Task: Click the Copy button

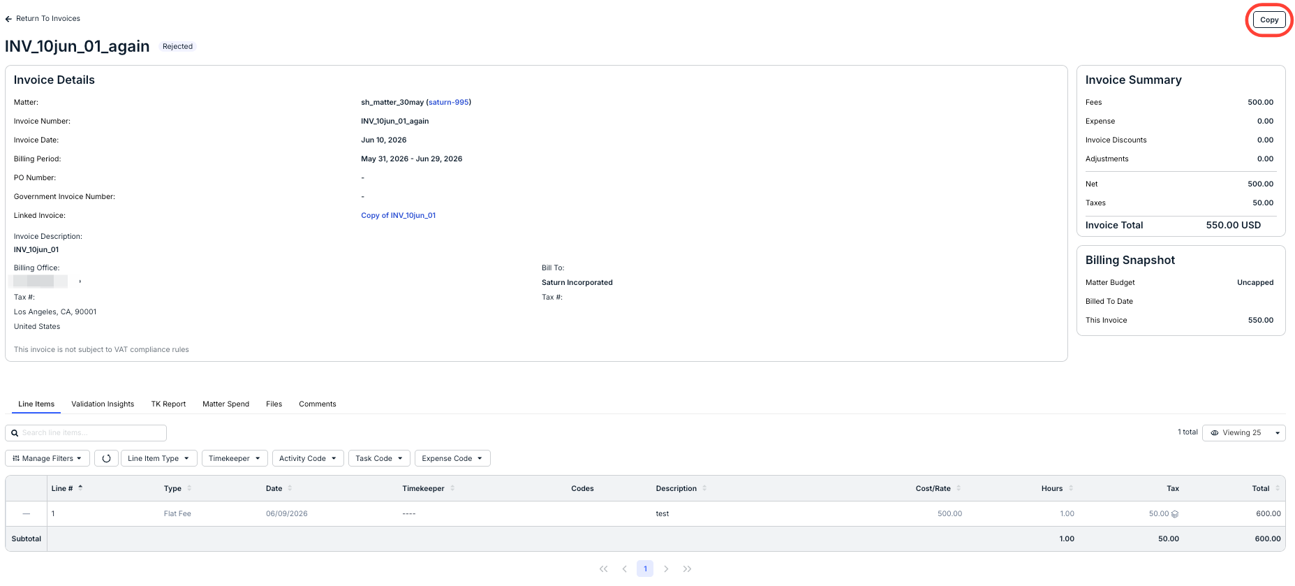Action: coord(1269,20)
